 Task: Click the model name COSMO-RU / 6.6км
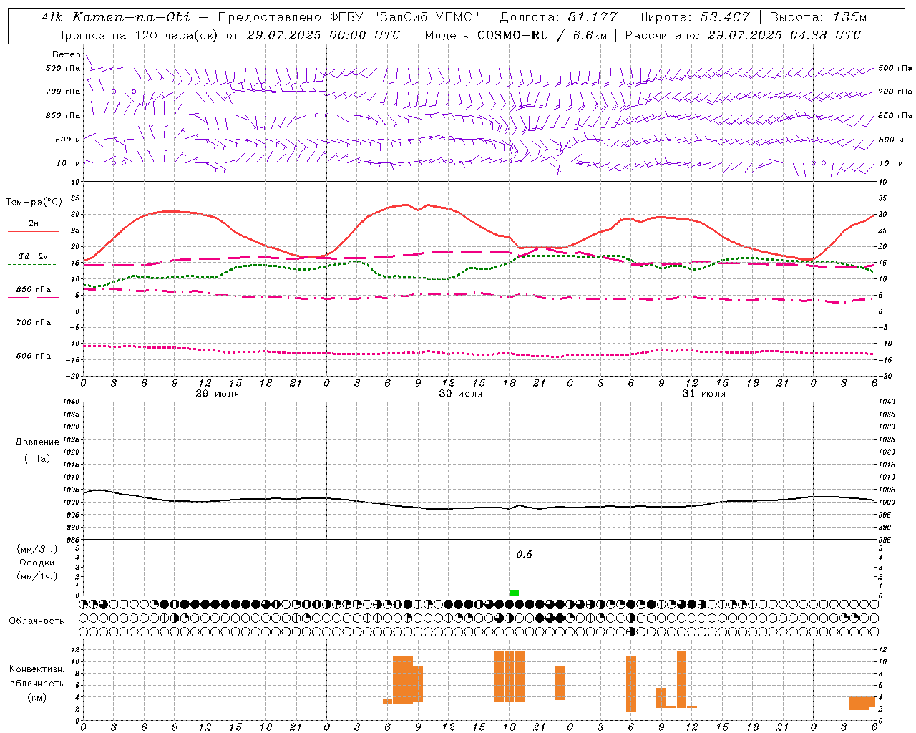542,35
